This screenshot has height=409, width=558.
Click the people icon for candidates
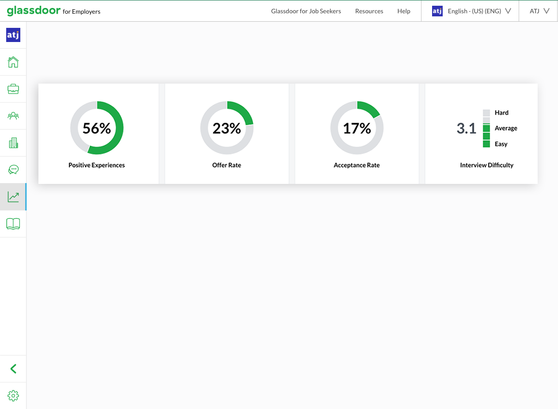pyautogui.click(x=13, y=115)
